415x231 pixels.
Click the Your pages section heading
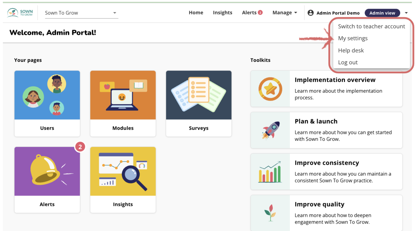point(28,60)
